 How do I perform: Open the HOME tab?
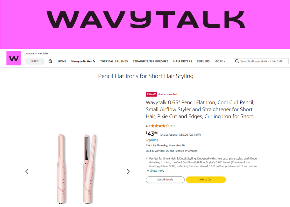click(x=62, y=61)
